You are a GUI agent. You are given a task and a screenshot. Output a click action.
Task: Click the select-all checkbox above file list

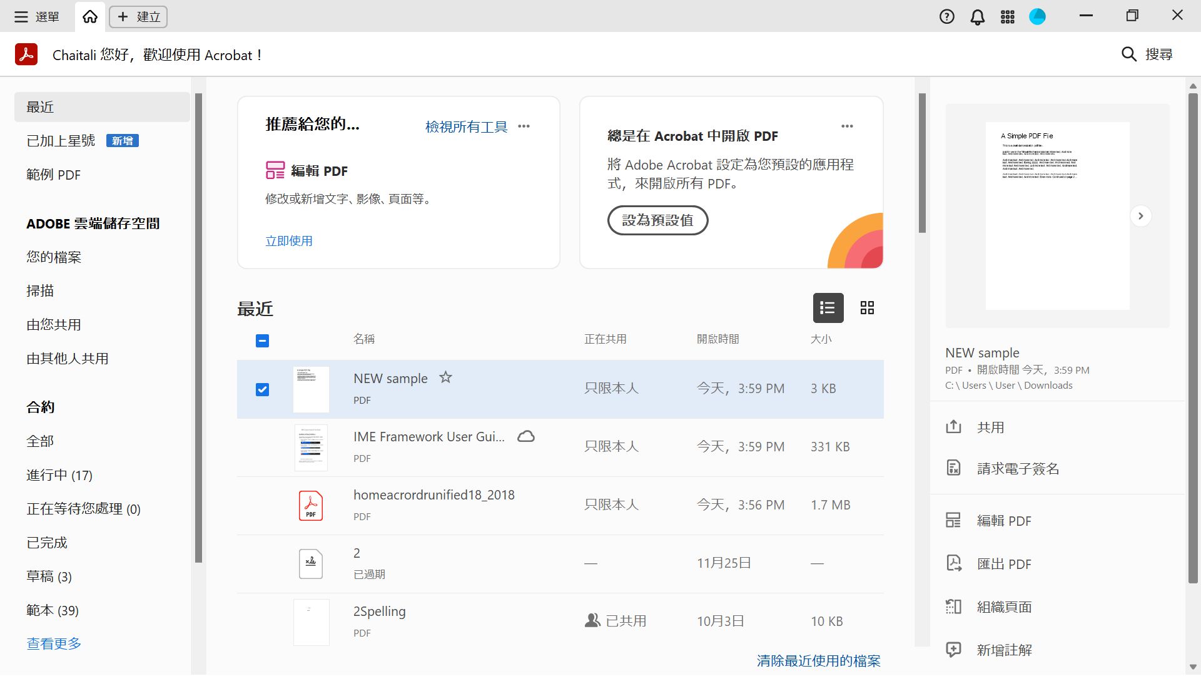[x=262, y=341]
